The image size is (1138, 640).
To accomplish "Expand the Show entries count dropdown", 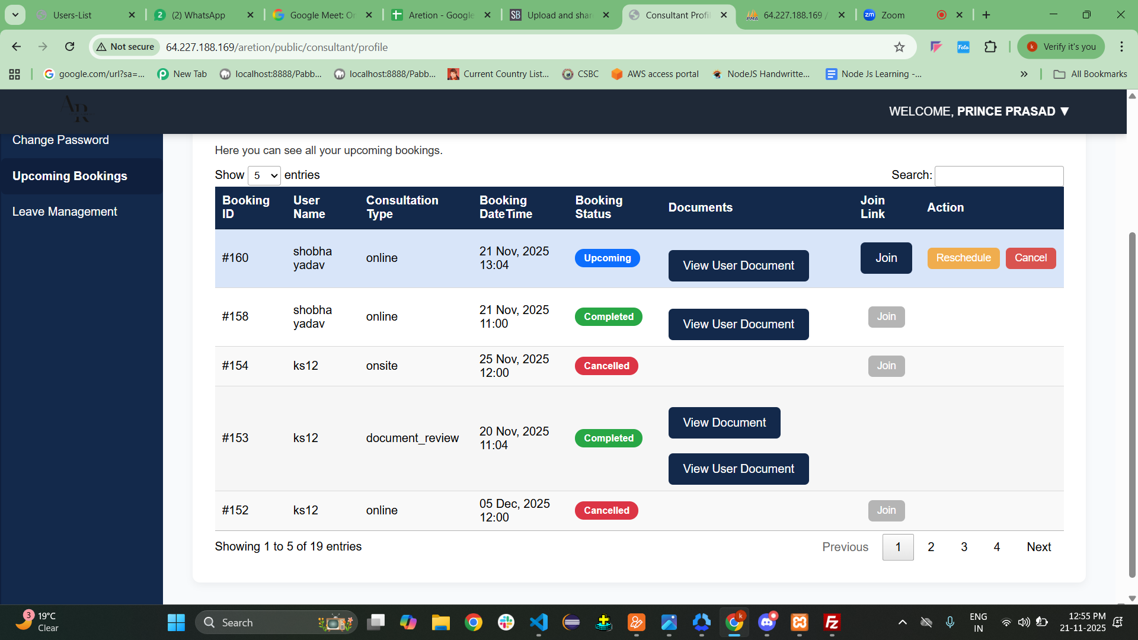I will (264, 175).
